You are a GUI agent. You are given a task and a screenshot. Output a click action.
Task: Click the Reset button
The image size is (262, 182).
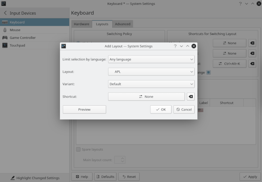129,177
